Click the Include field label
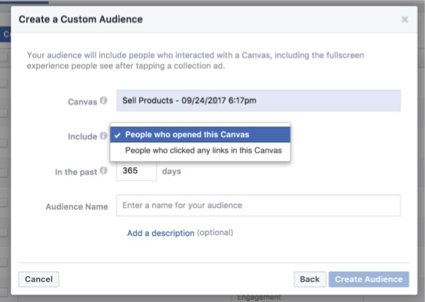 83,136
